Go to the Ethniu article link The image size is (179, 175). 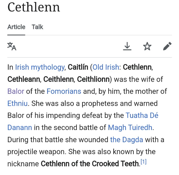[17, 104]
